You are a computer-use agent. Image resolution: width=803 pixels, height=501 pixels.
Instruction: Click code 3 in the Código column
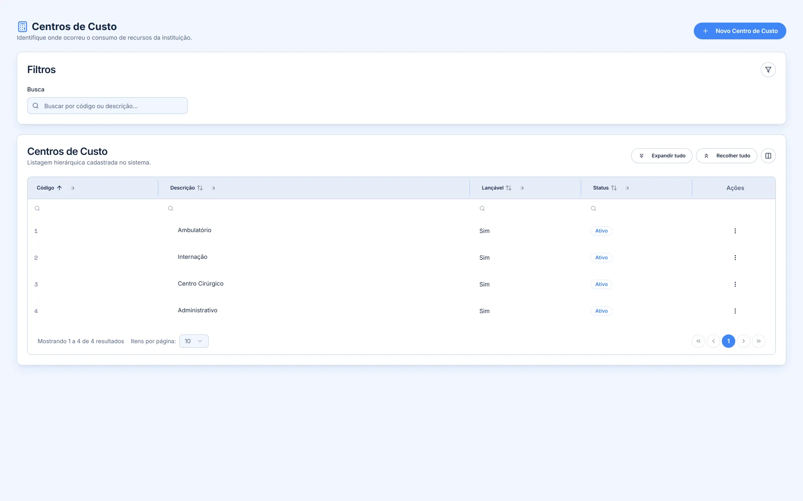coord(36,284)
